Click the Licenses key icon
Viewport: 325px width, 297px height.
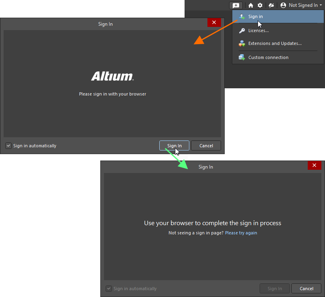(x=242, y=31)
